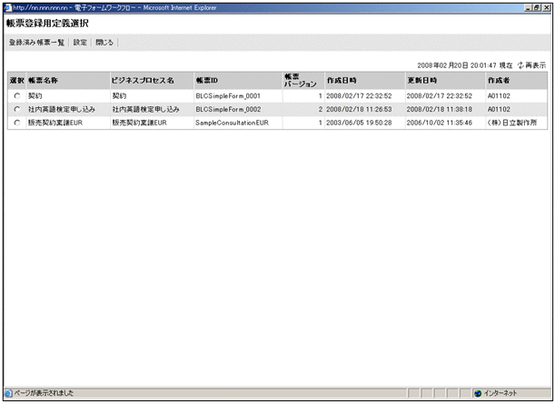Click the page icon in status bar

[8, 393]
